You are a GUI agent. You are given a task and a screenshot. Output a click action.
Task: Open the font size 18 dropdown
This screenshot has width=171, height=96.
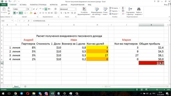click(32, 9)
